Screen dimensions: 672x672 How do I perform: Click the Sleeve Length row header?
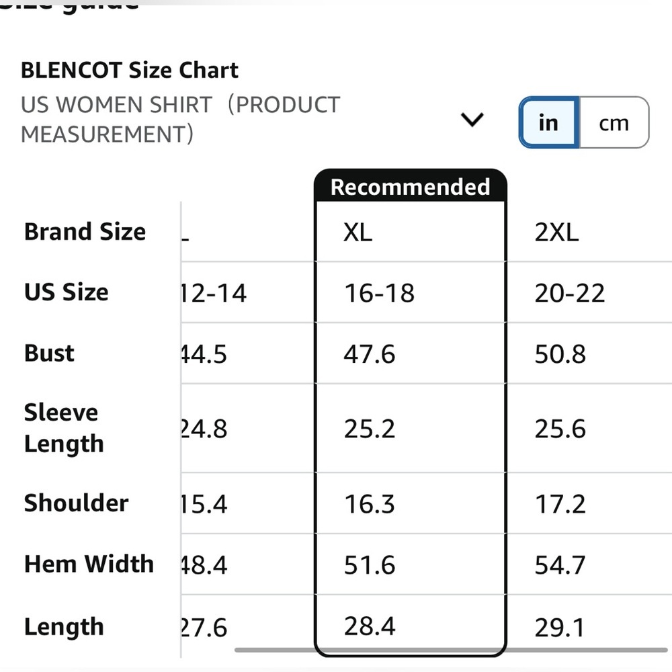[x=64, y=428]
